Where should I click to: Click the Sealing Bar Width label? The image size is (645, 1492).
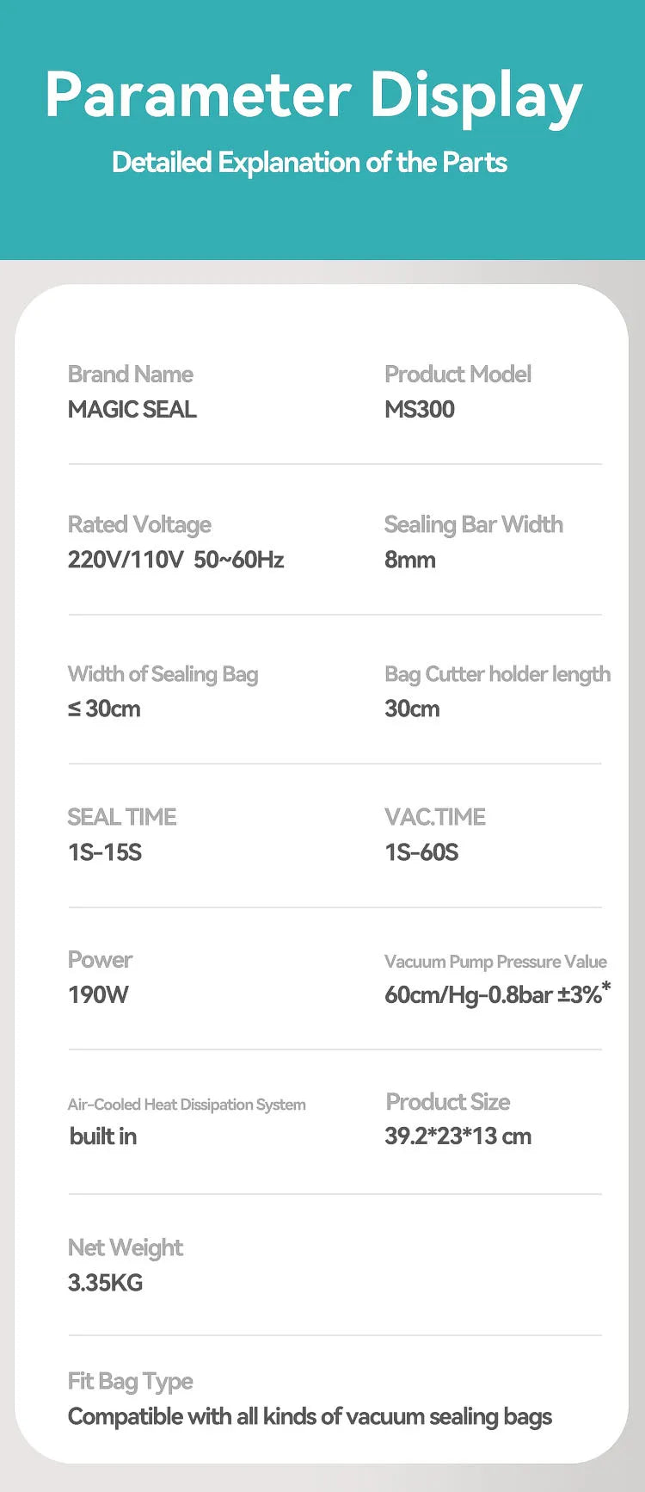[x=474, y=524]
